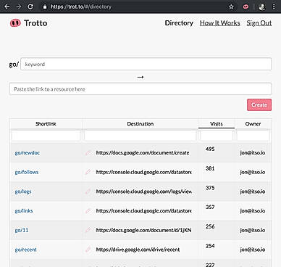Screen dimensions: 281x267
Task: Edit destination for go/follows pencil icon
Action: pos(88,172)
